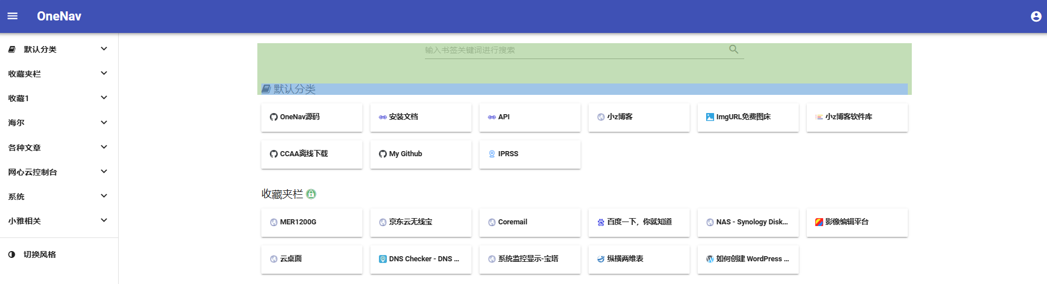Click the search magnifier icon
The image size is (1047, 284).
tap(733, 49)
